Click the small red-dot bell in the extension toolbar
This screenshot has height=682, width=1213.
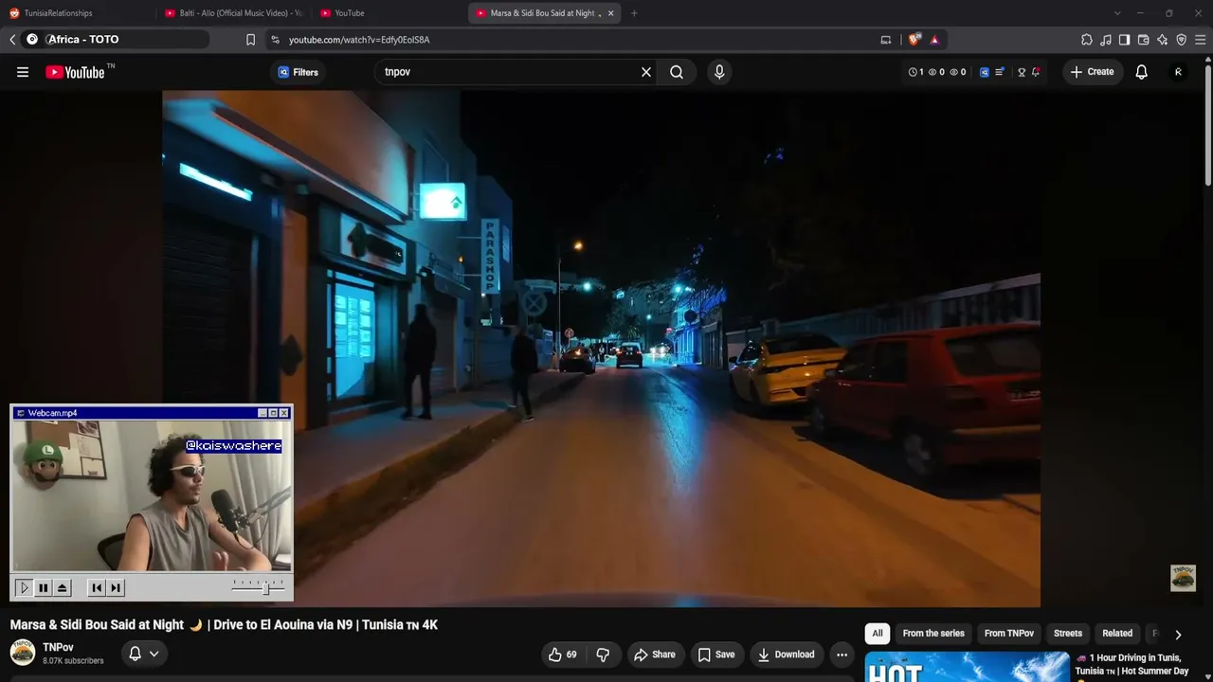tap(1036, 72)
